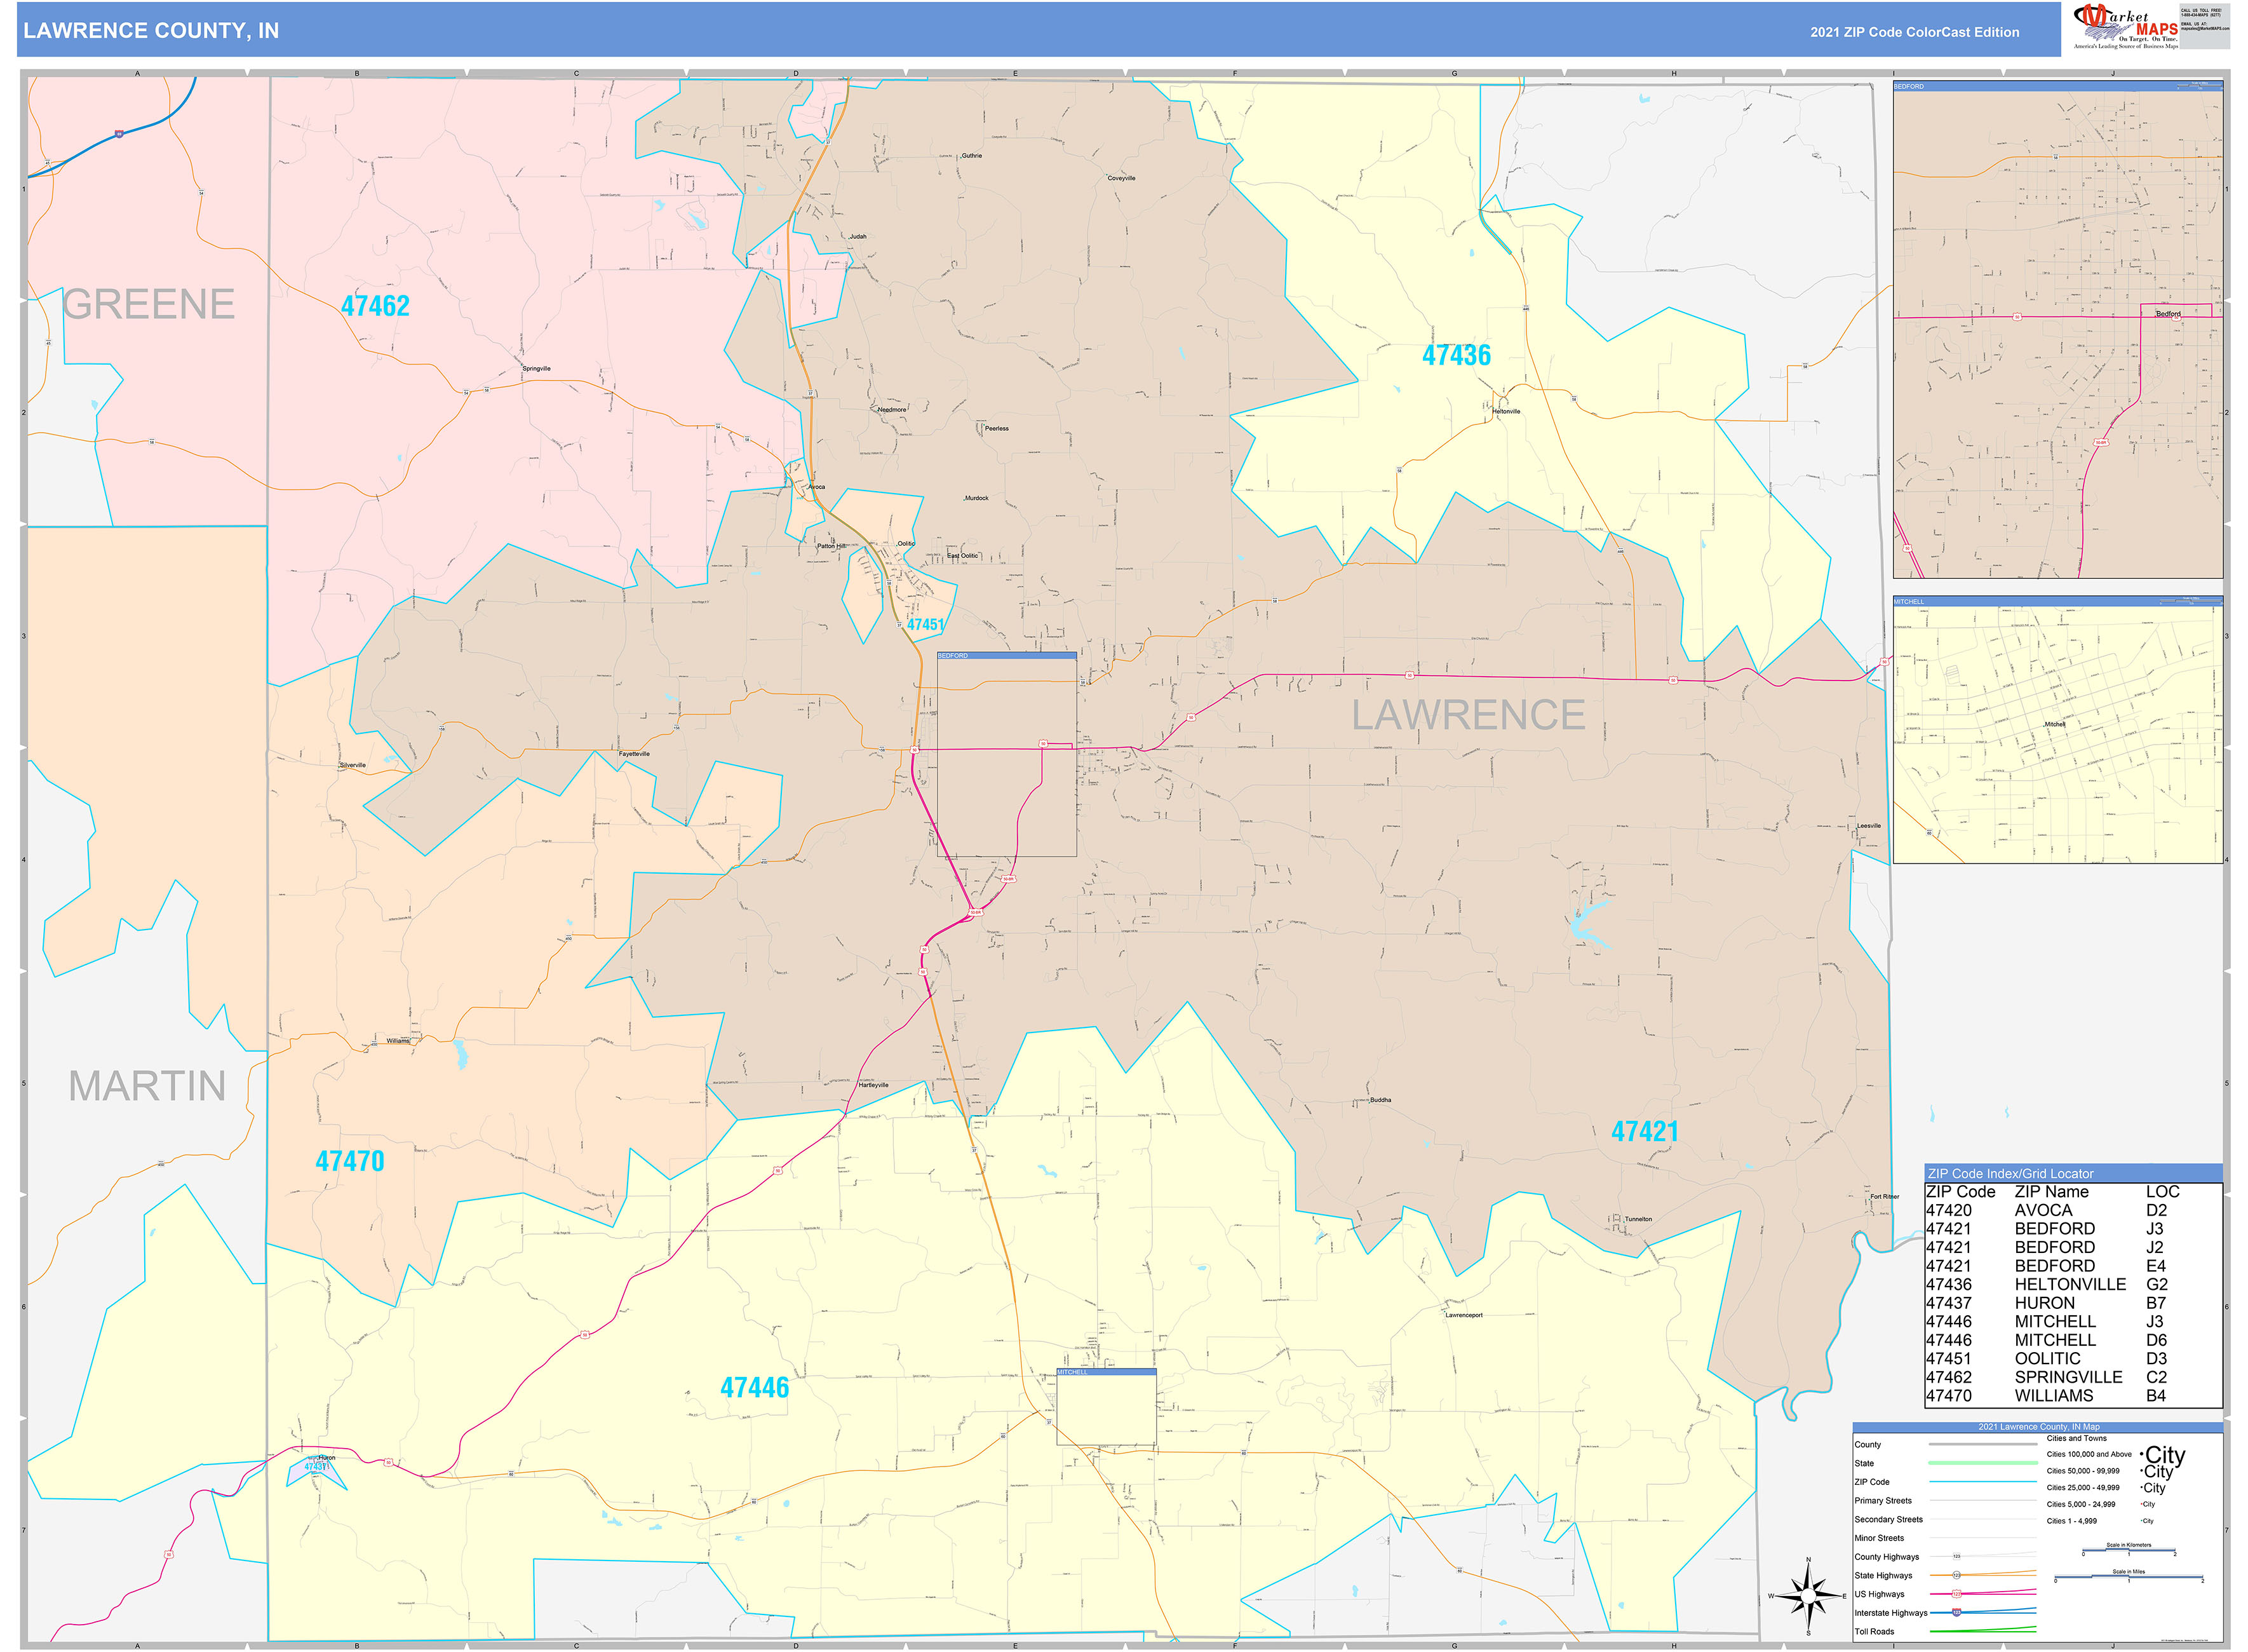Click the Interstate Highways shield symbol in the legend
The width and height of the screenshot is (2248, 1652).
(x=1957, y=1613)
